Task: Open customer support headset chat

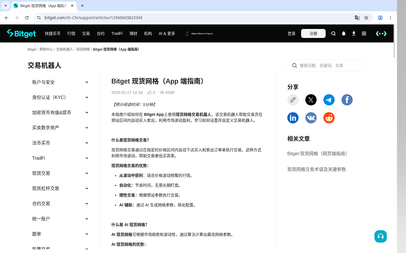Action: [x=381, y=236]
